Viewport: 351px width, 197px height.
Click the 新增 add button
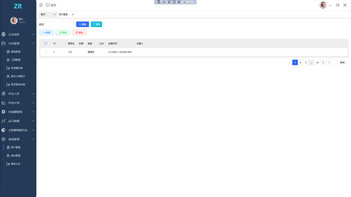[47, 32]
